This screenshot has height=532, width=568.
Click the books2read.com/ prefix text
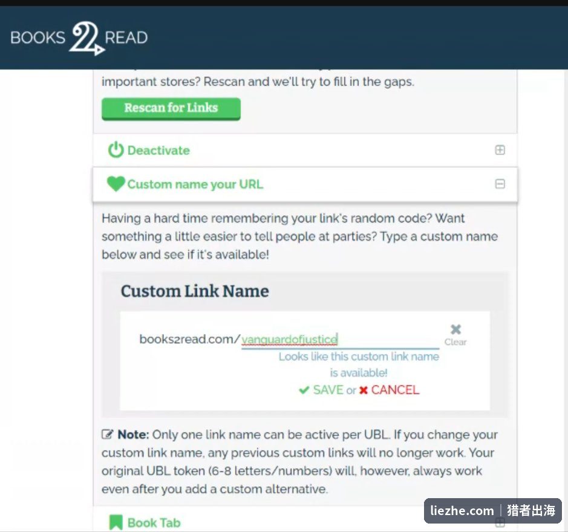[190, 339]
